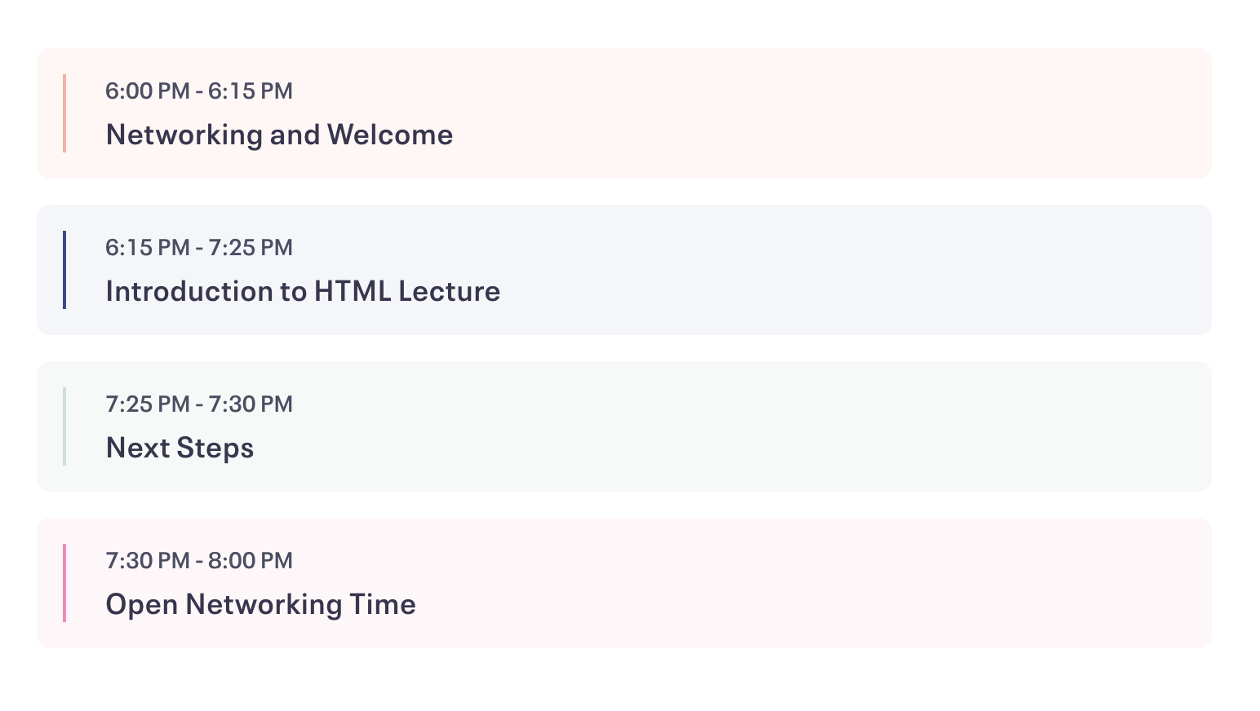1260x711 pixels.
Task: Click the 7:25 PM end time of HTML Lecture
Action: (251, 247)
